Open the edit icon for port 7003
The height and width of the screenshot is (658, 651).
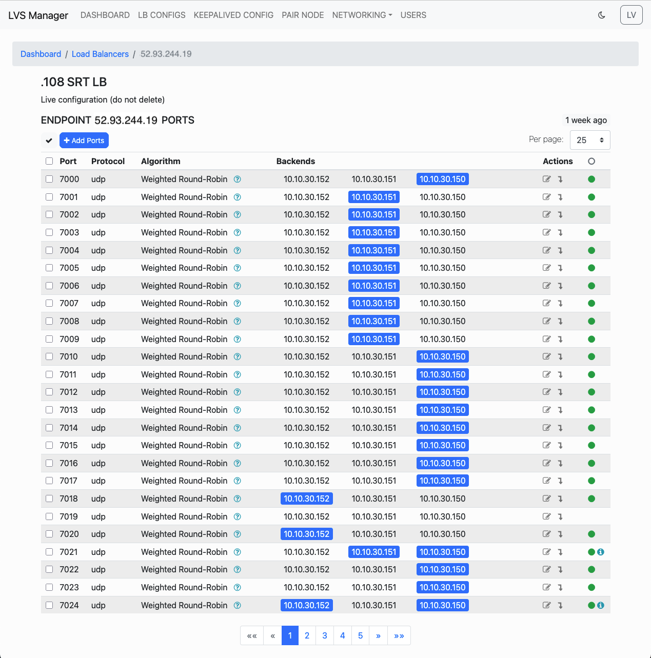pyautogui.click(x=547, y=232)
